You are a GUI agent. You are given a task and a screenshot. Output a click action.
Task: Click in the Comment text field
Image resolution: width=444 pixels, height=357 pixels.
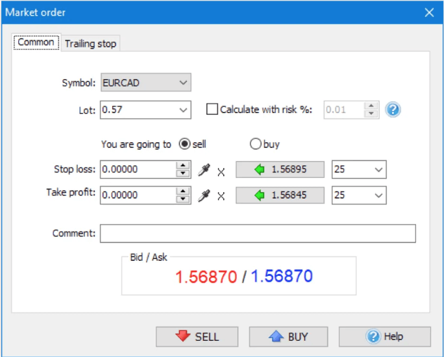(258, 233)
